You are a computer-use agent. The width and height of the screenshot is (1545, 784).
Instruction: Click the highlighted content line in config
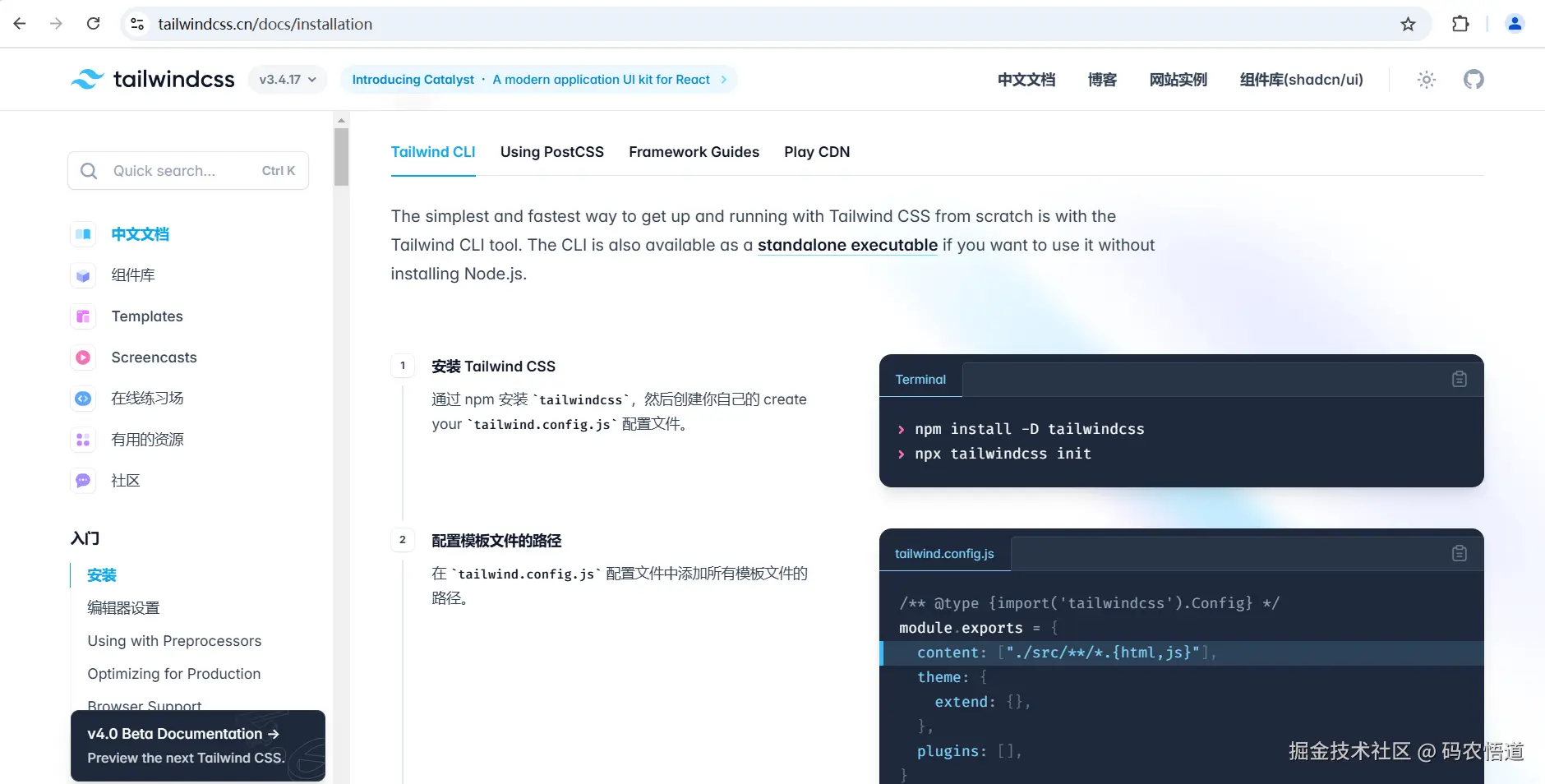pos(1182,653)
